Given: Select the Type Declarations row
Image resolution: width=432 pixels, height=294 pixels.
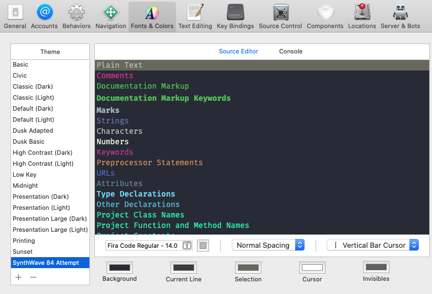Looking at the screenshot, I should pyautogui.click(x=262, y=194).
